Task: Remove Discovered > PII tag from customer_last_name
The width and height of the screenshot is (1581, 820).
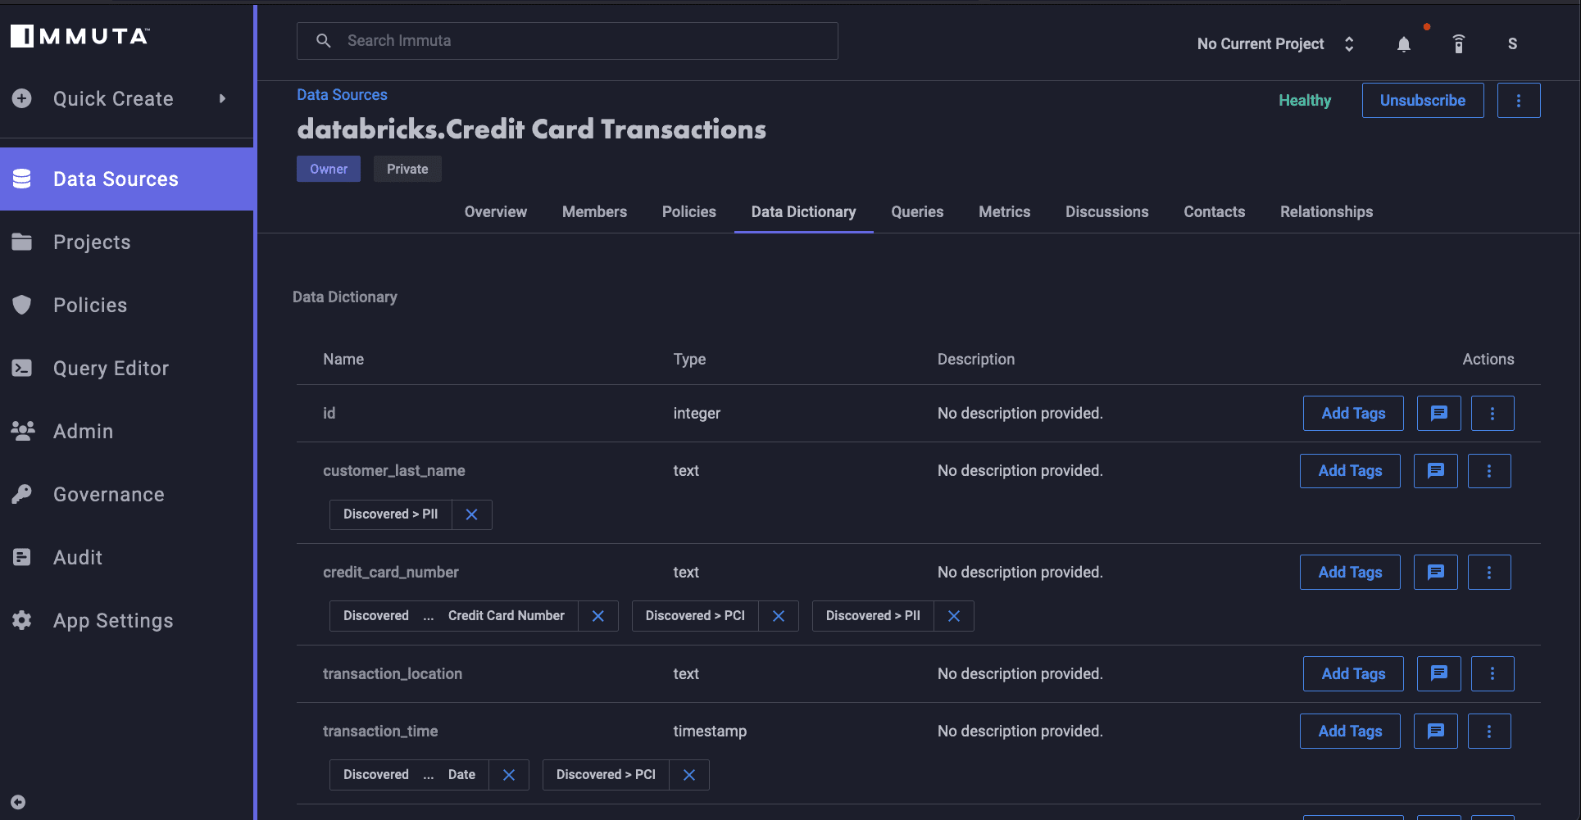Action: tap(471, 514)
